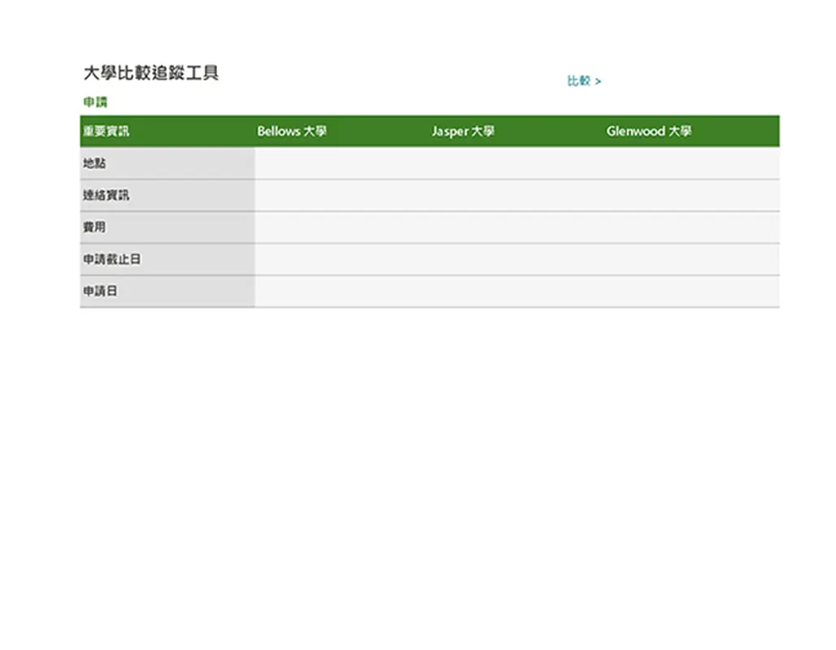Select the 申請日 cell for Jasper 大學
Viewport: 836px width, 650px height.
point(516,291)
